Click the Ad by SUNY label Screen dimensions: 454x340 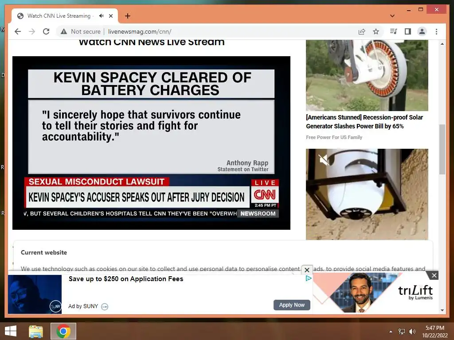pyautogui.click(x=83, y=306)
